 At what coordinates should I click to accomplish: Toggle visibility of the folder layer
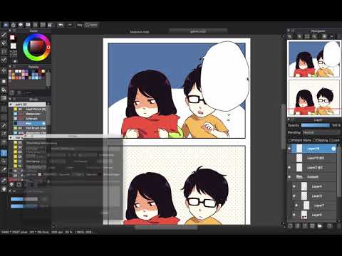(289, 177)
